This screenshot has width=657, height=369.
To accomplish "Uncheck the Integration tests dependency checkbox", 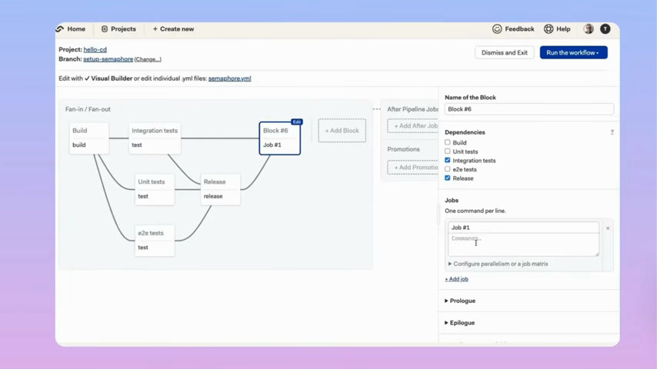I will point(448,160).
